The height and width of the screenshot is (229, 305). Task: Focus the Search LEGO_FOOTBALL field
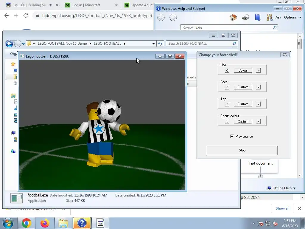[202, 44]
